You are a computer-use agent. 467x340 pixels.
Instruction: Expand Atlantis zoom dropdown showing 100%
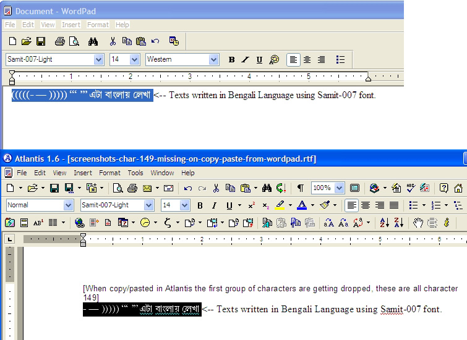pyautogui.click(x=339, y=188)
